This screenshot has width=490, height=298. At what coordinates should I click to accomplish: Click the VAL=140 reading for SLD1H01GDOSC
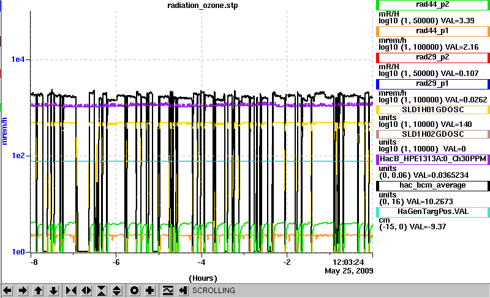tap(456, 124)
